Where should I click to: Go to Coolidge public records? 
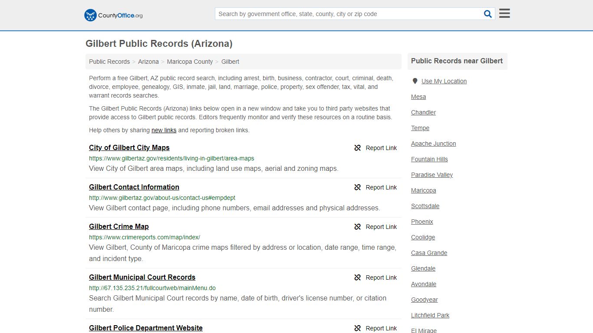[423, 237]
